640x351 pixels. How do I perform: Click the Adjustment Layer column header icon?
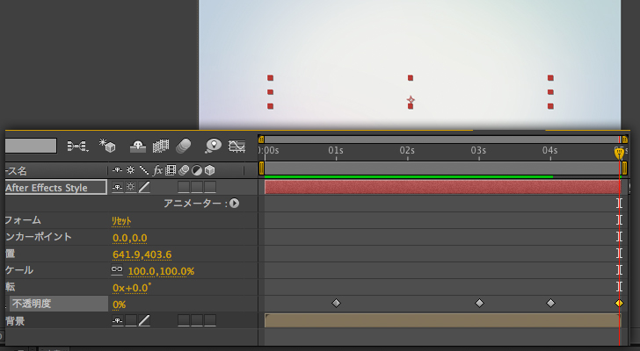[197, 170]
